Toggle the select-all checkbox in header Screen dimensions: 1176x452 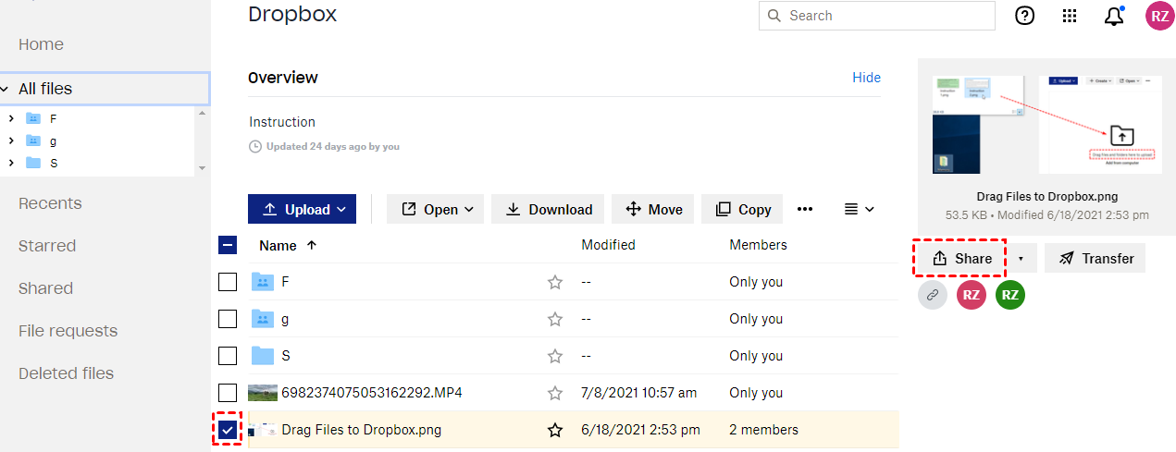228,245
